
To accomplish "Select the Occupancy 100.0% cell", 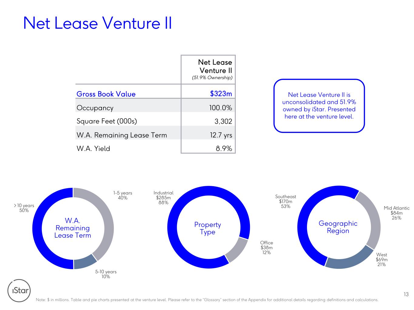I will click(221, 108).
